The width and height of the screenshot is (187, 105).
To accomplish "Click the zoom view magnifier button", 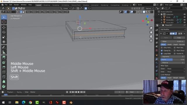I will 151,28.
